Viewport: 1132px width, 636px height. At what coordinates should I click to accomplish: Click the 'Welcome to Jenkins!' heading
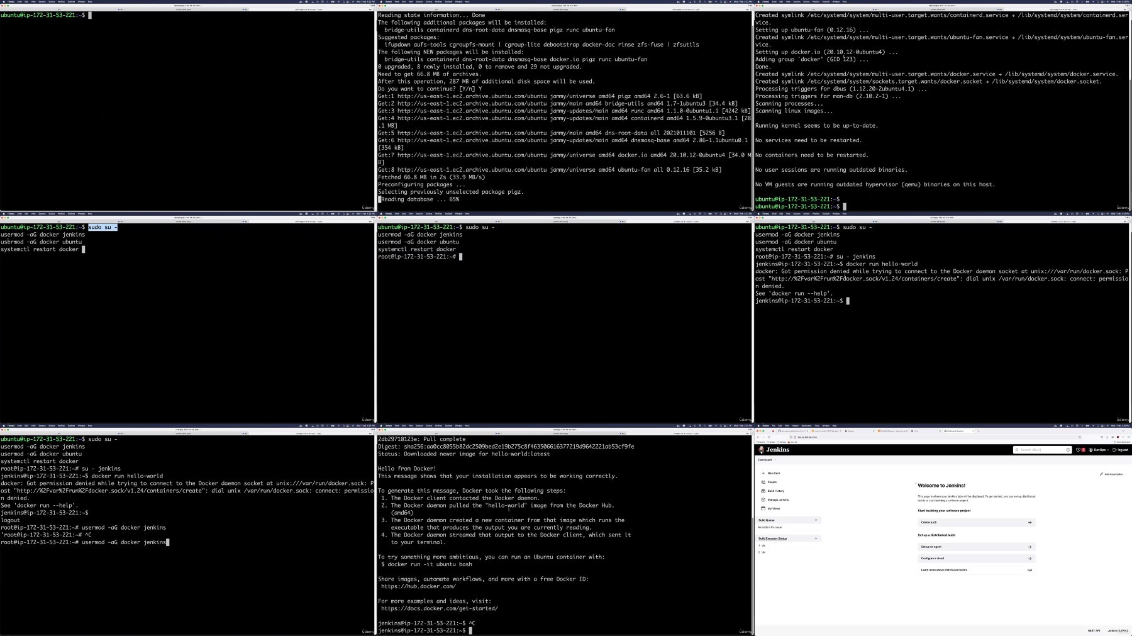pyautogui.click(x=941, y=486)
